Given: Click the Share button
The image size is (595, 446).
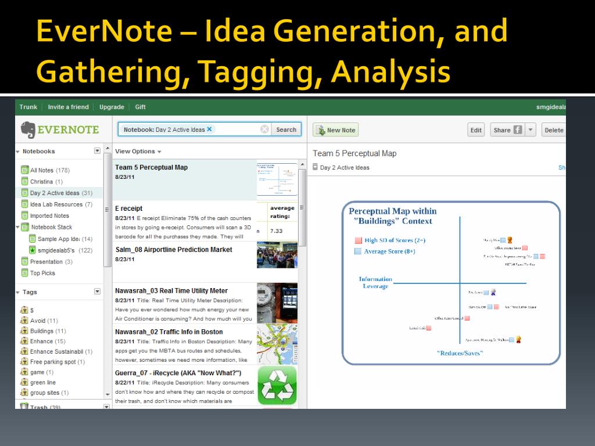Looking at the screenshot, I should click(507, 130).
